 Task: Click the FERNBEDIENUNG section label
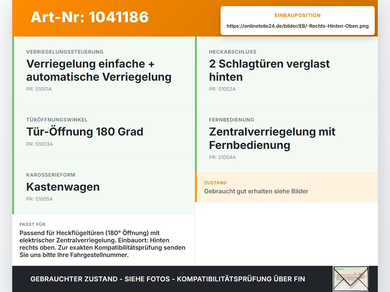tap(232, 120)
